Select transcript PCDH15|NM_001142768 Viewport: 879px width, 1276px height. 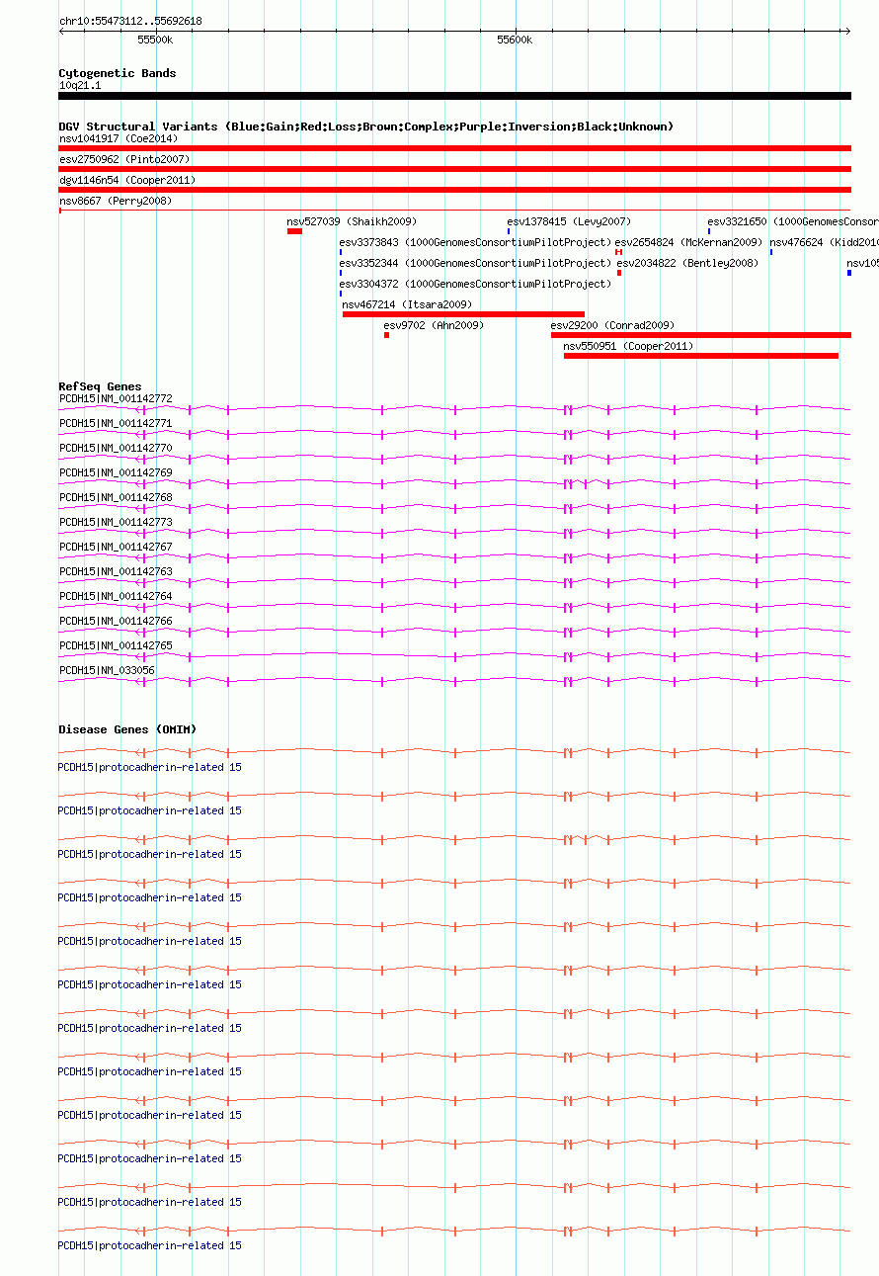tap(116, 497)
